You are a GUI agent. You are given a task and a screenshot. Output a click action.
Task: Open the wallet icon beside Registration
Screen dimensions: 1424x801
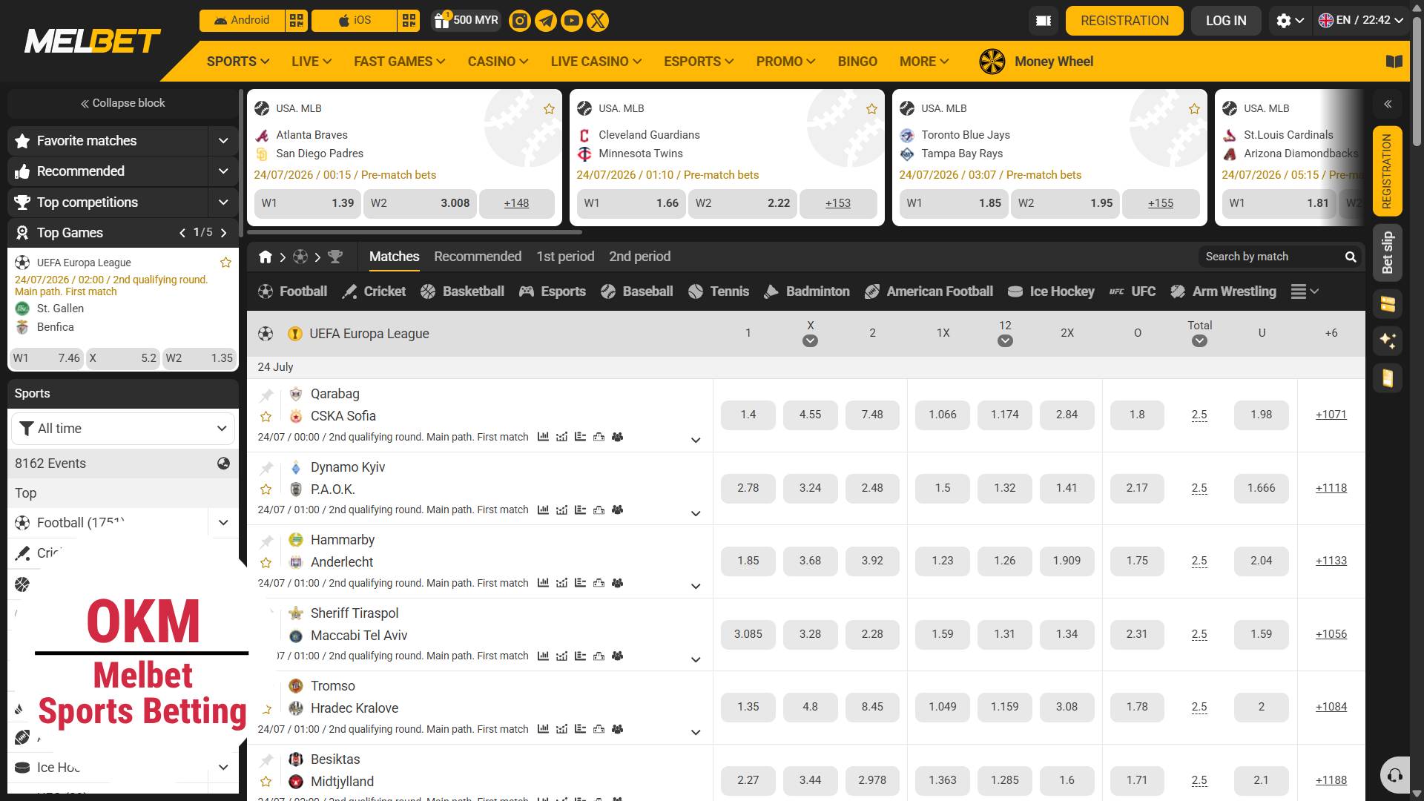(1044, 21)
